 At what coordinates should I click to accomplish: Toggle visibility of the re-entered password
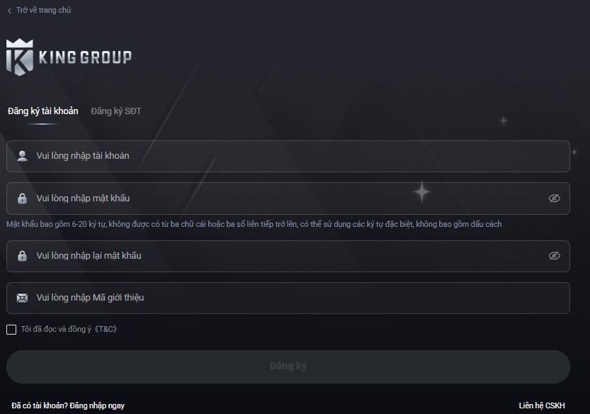tap(554, 256)
